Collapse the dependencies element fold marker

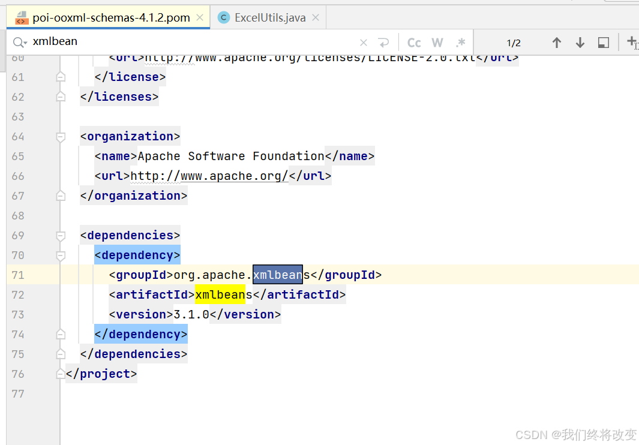60,236
